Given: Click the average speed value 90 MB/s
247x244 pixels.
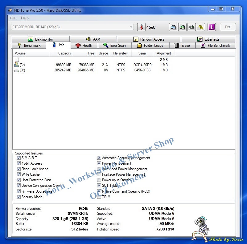Looking at the screenshot, I should pyautogui.click(x=167, y=224).
